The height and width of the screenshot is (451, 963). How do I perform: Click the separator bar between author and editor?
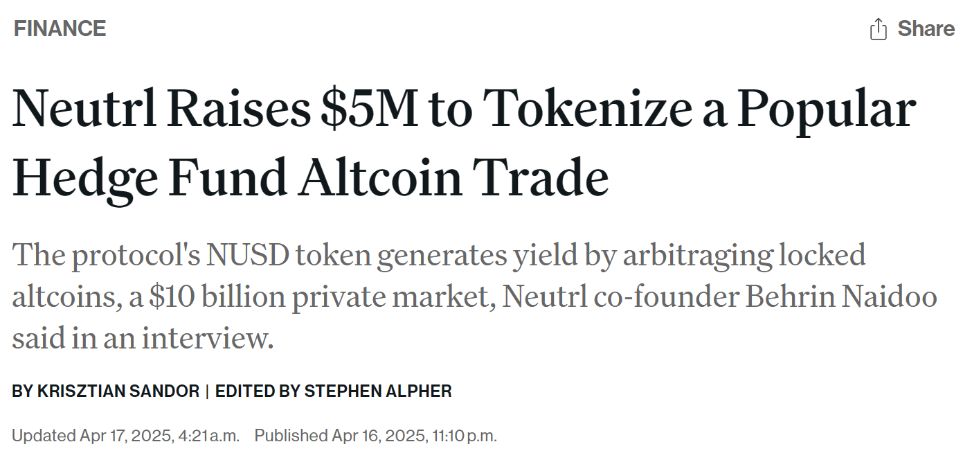click(x=207, y=391)
